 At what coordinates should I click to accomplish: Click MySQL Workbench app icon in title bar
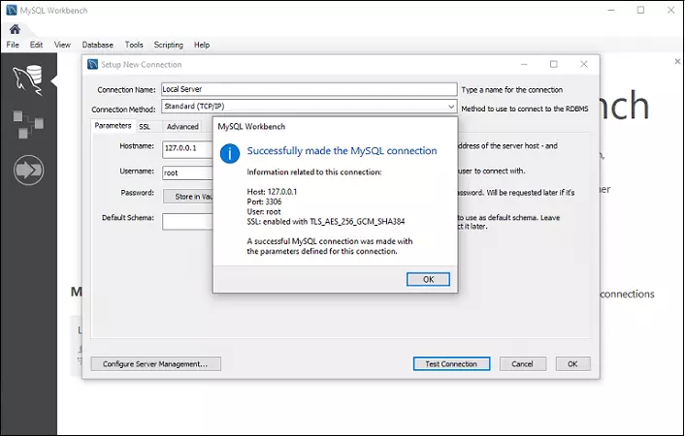[12, 10]
